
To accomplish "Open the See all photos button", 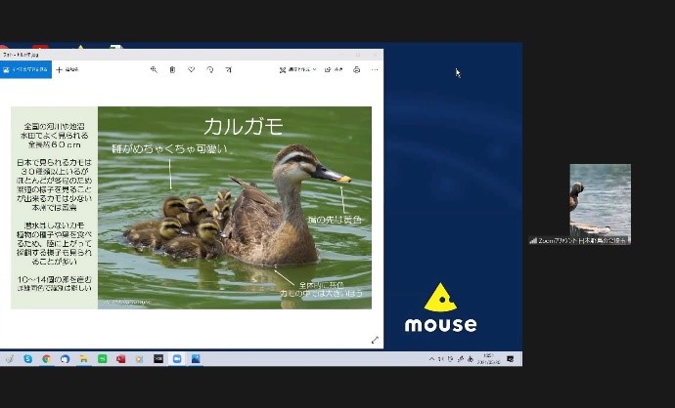I will [x=25, y=69].
